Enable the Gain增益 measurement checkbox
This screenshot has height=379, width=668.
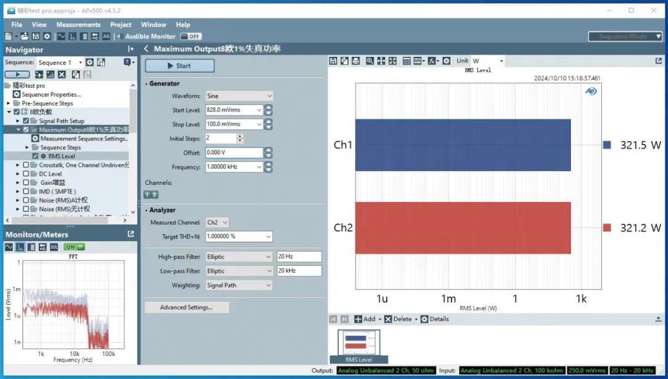click(26, 182)
